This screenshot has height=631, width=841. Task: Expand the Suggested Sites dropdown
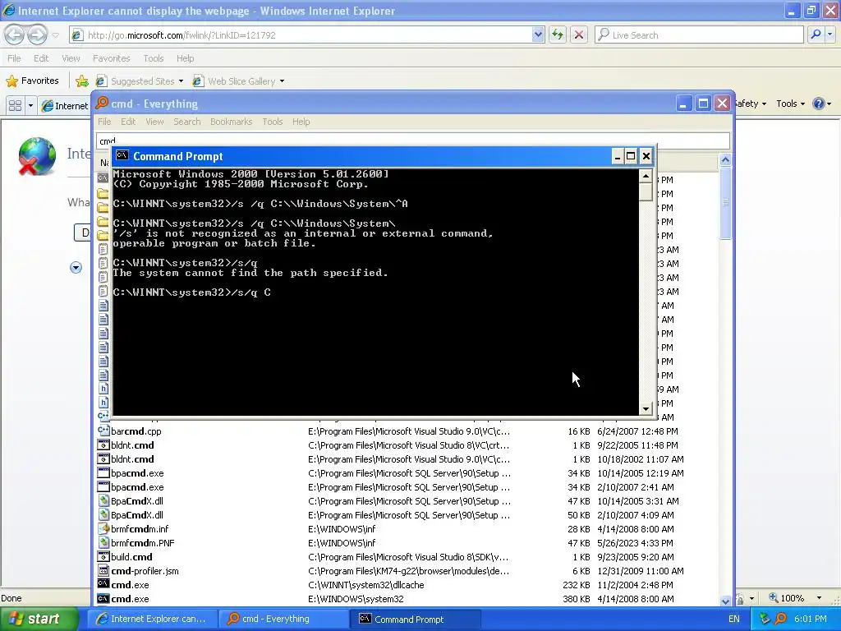coord(181,81)
